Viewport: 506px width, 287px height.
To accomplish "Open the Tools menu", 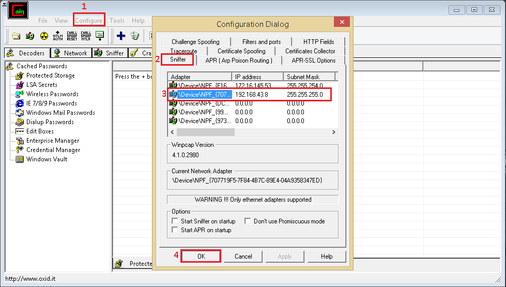I will point(117,21).
